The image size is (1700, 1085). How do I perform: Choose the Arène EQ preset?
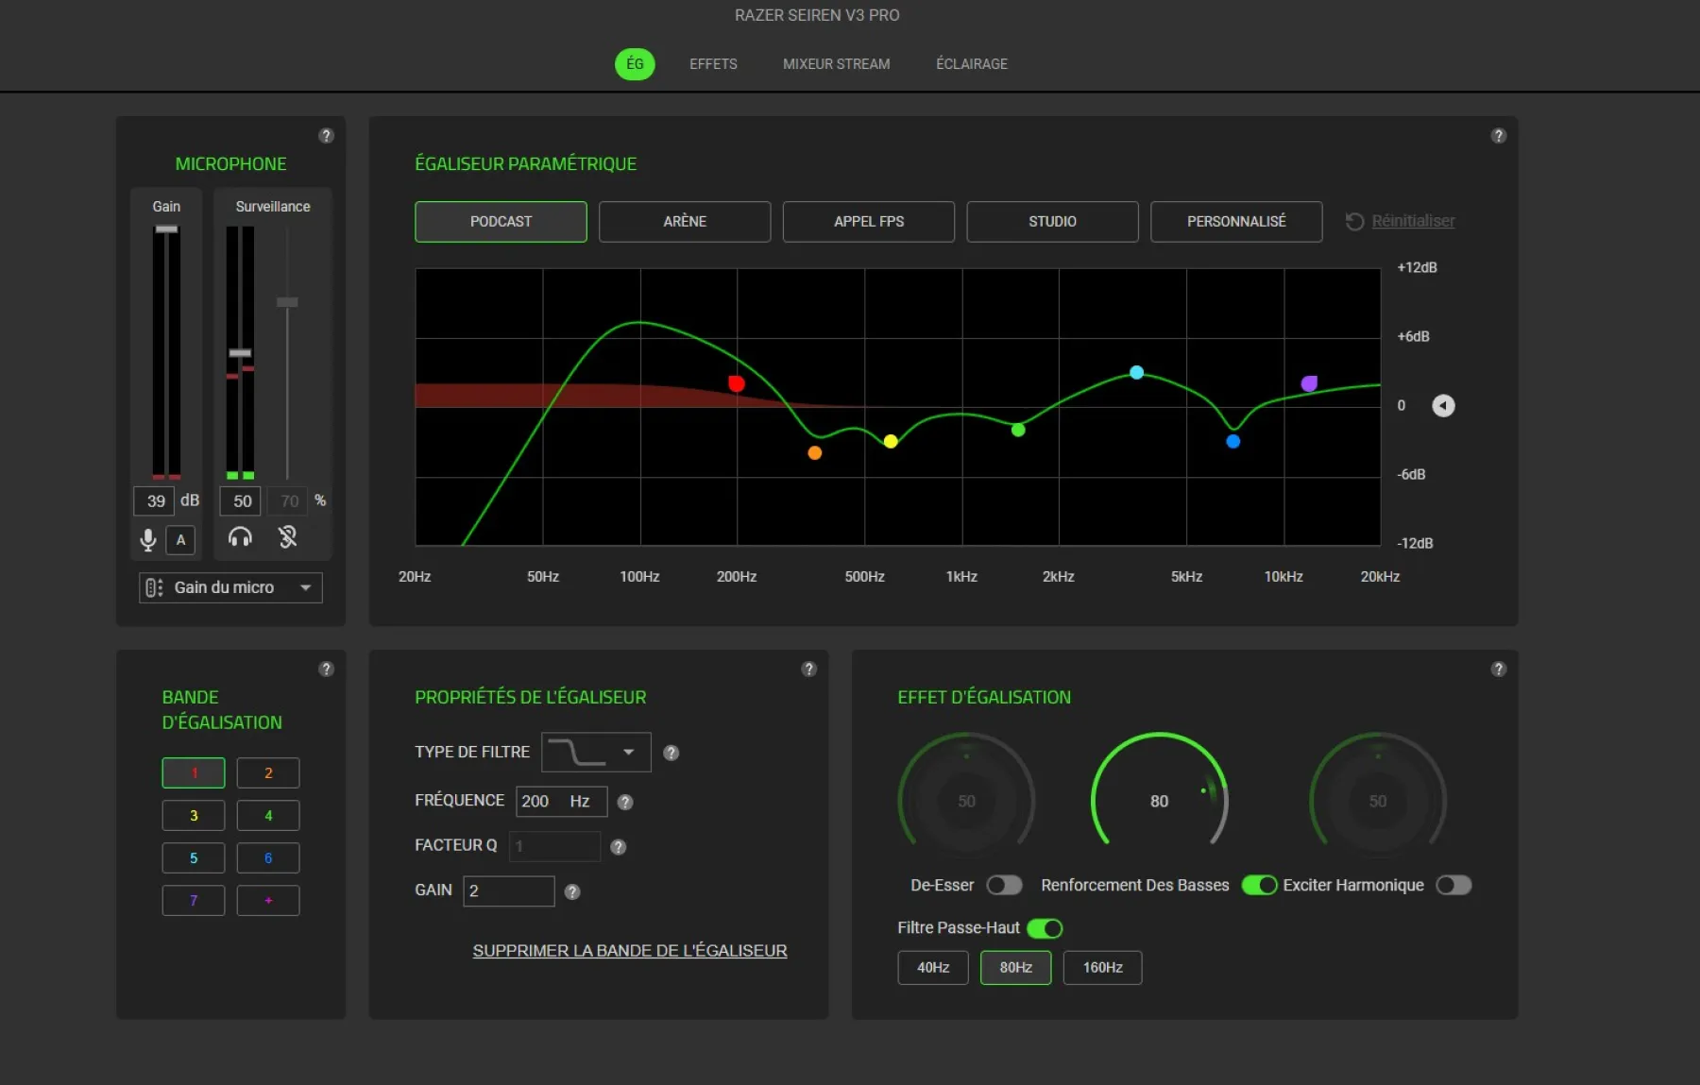[685, 222]
